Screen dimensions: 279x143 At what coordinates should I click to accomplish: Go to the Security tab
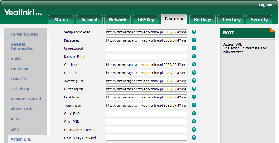(259, 20)
